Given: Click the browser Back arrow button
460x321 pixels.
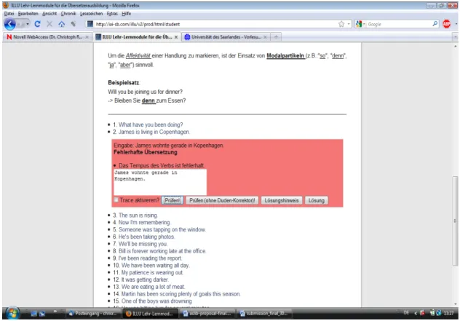Looking at the screenshot, I should [9, 24].
